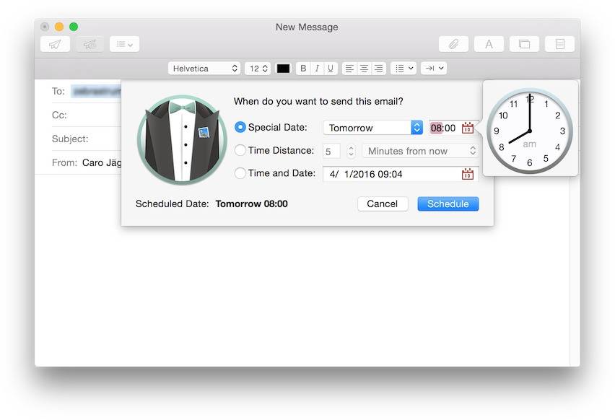Screen dimensions: 615x420
Task: Align text right
Action: pyautogui.click(x=378, y=69)
